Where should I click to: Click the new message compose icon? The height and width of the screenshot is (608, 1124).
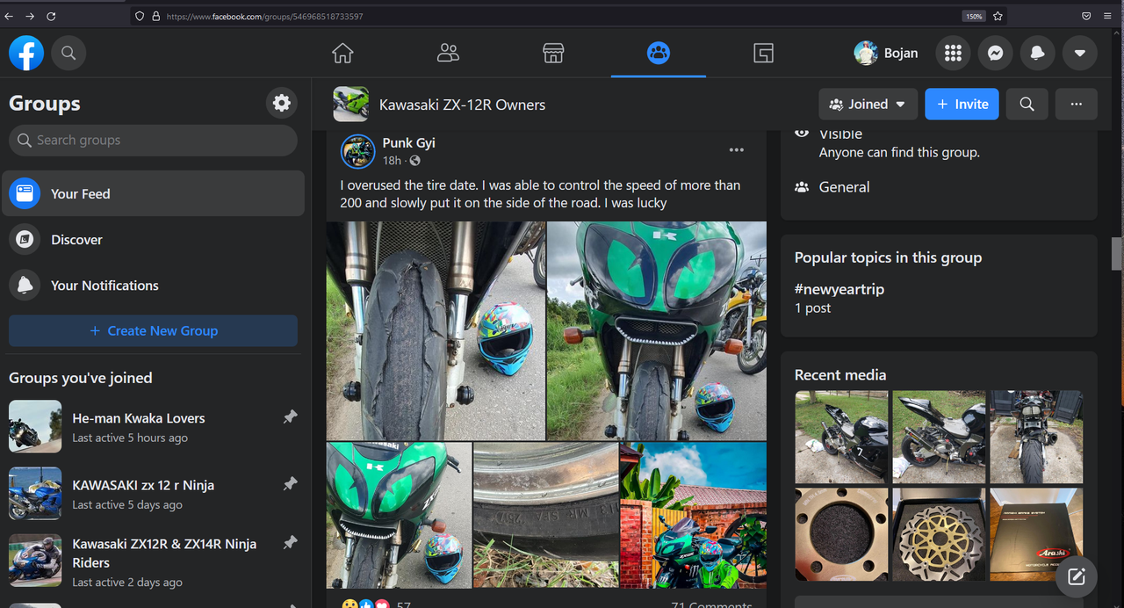(1077, 577)
